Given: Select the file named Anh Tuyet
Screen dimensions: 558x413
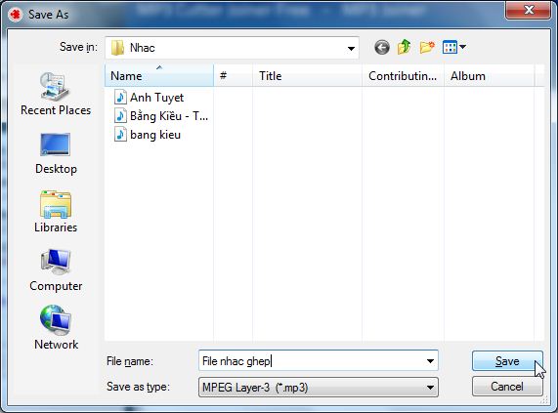Looking at the screenshot, I should click(156, 98).
